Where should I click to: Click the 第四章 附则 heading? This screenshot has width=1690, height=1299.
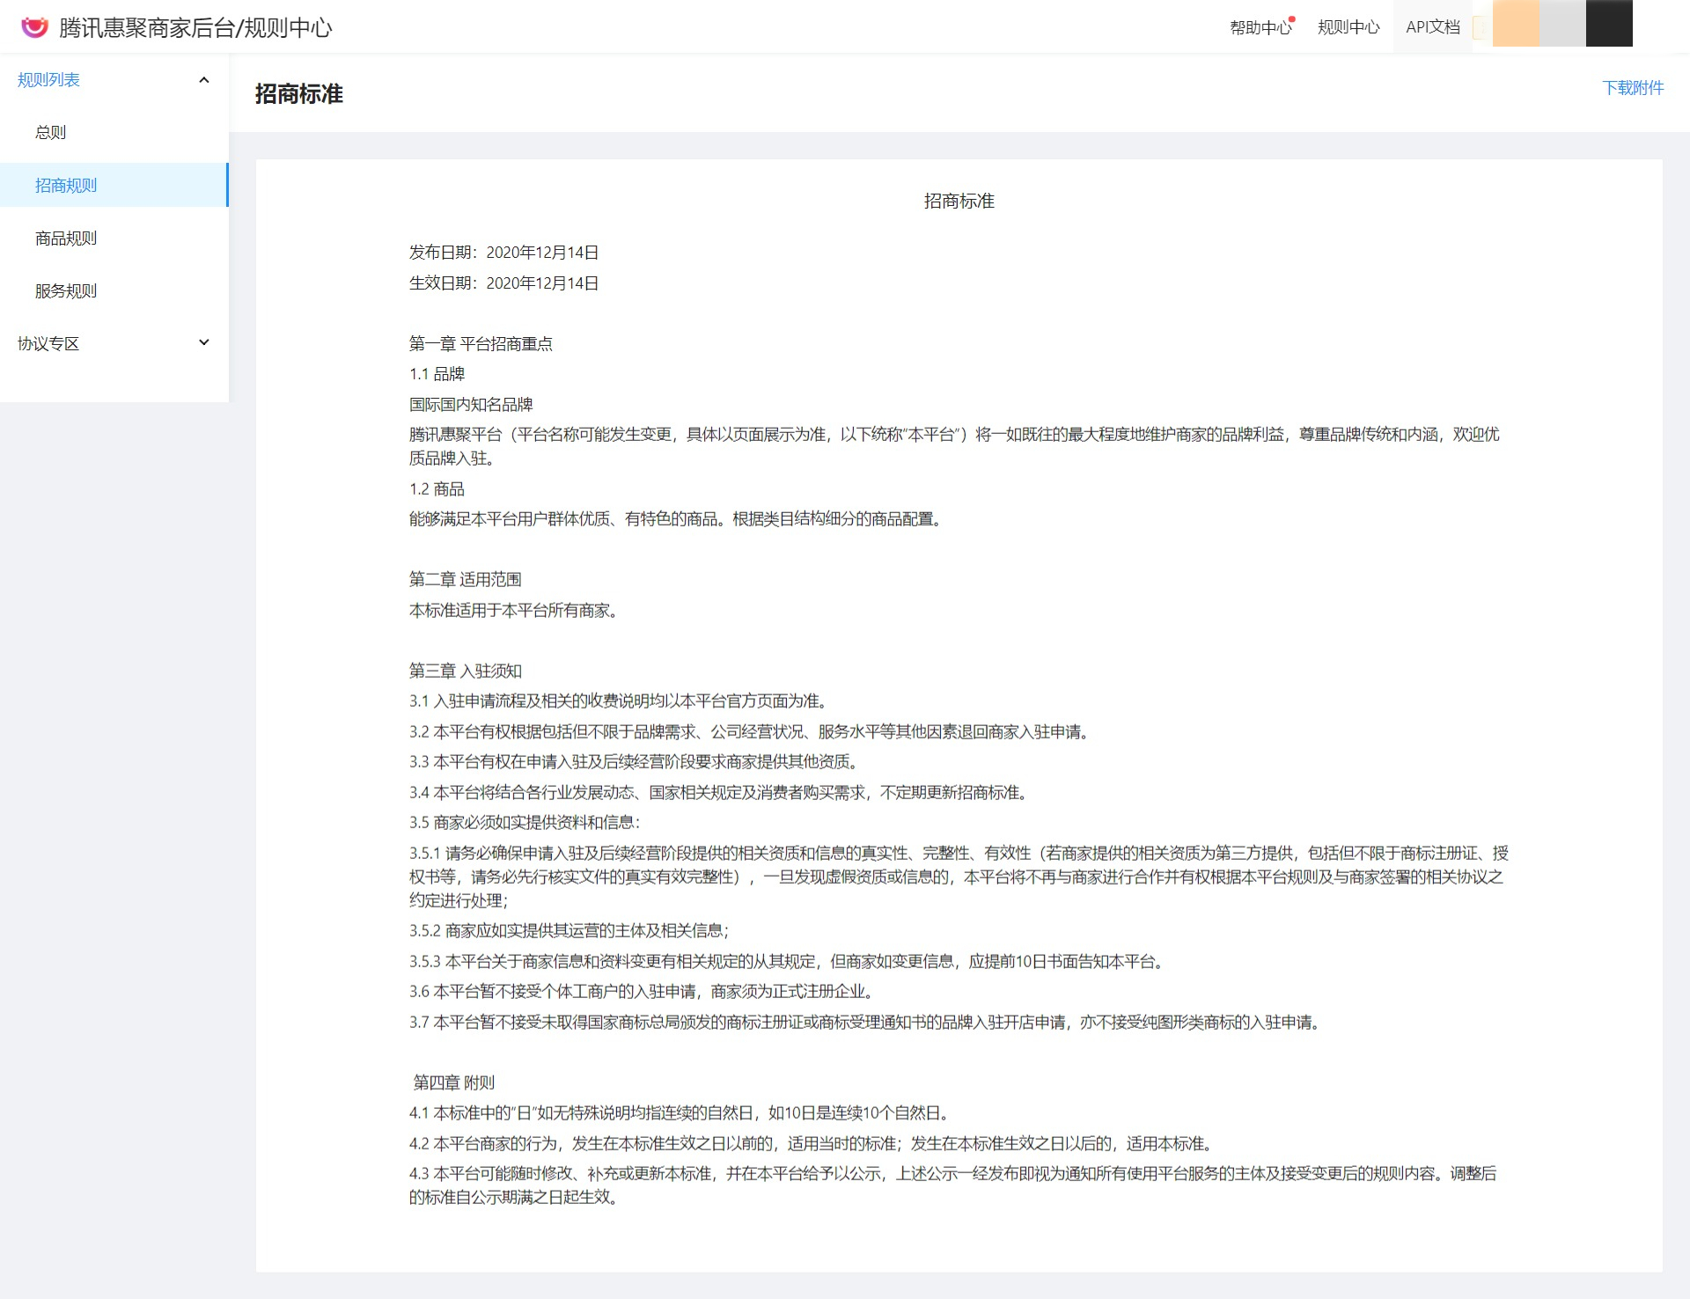(x=454, y=1083)
